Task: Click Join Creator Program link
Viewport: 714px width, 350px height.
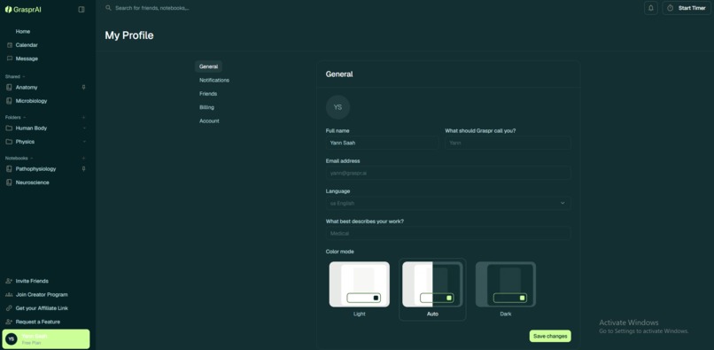Action: pos(42,295)
